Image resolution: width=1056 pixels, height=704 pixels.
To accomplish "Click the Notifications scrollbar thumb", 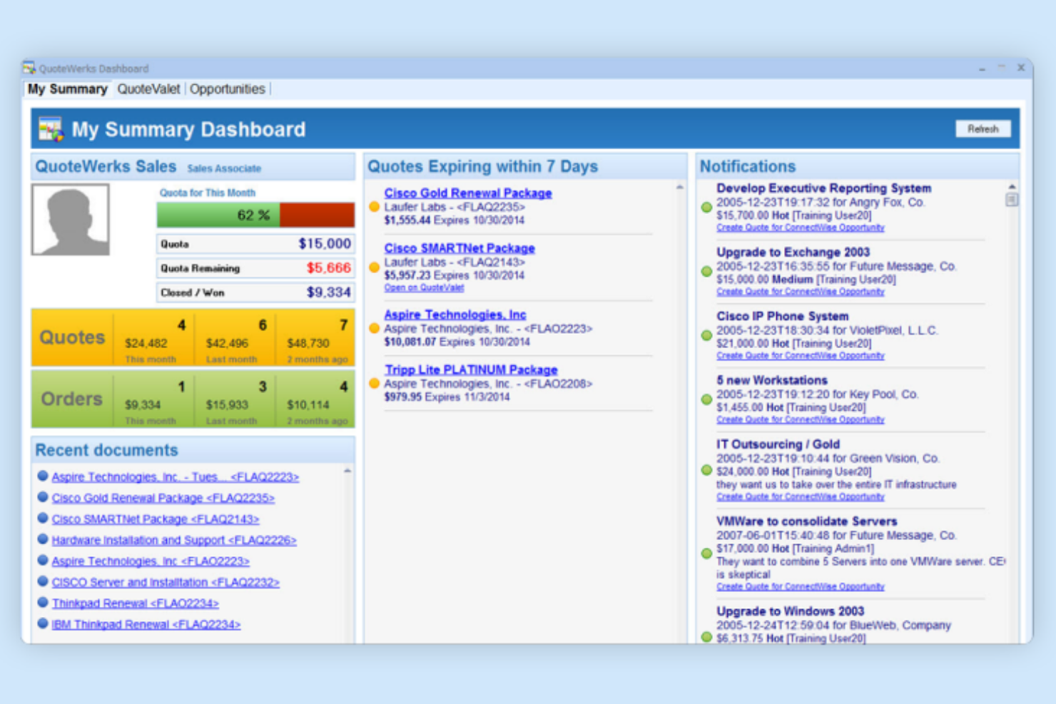I will coord(1012,200).
